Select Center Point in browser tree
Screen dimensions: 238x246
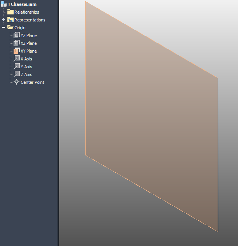(32, 82)
